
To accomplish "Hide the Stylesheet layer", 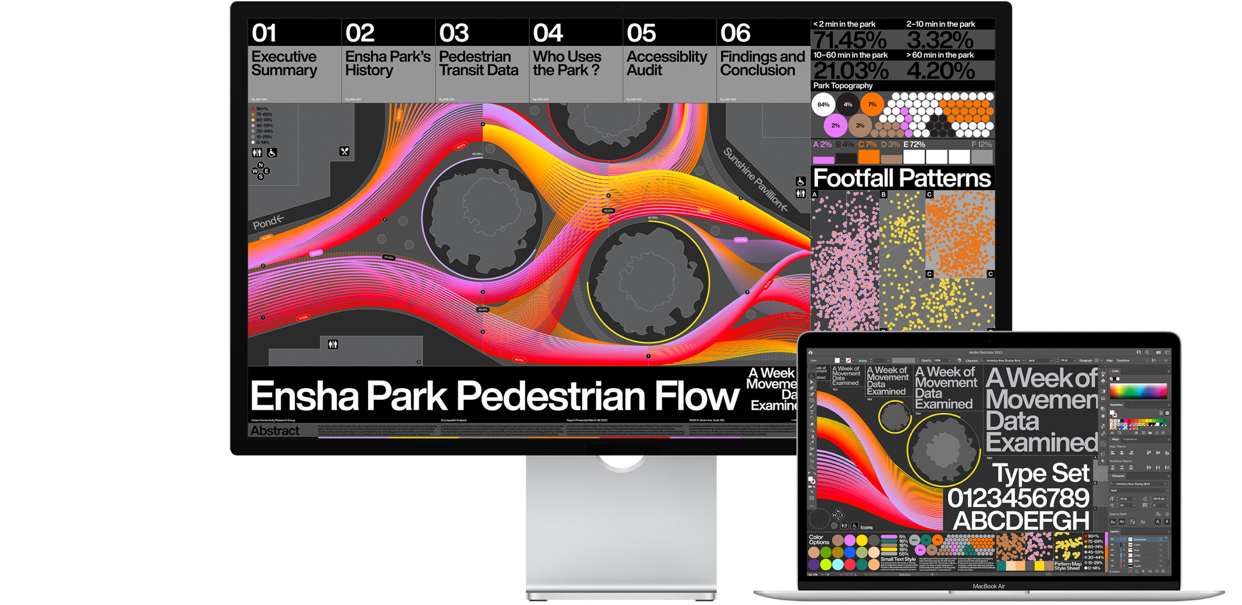I will click(x=1112, y=539).
